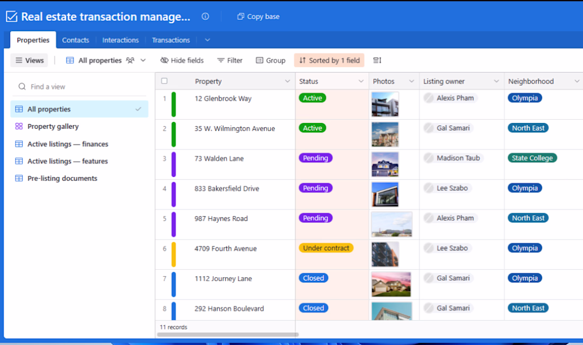Switch to the Interactions tab
Viewport: 583px width, 345px height.
pyautogui.click(x=120, y=40)
